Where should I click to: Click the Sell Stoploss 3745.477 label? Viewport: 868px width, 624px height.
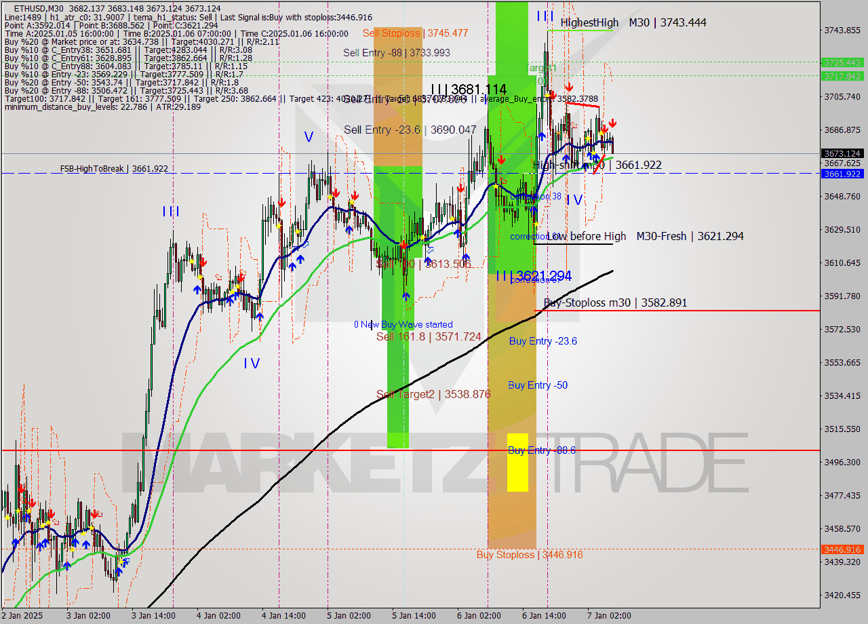pyautogui.click(x=415, y=33)
